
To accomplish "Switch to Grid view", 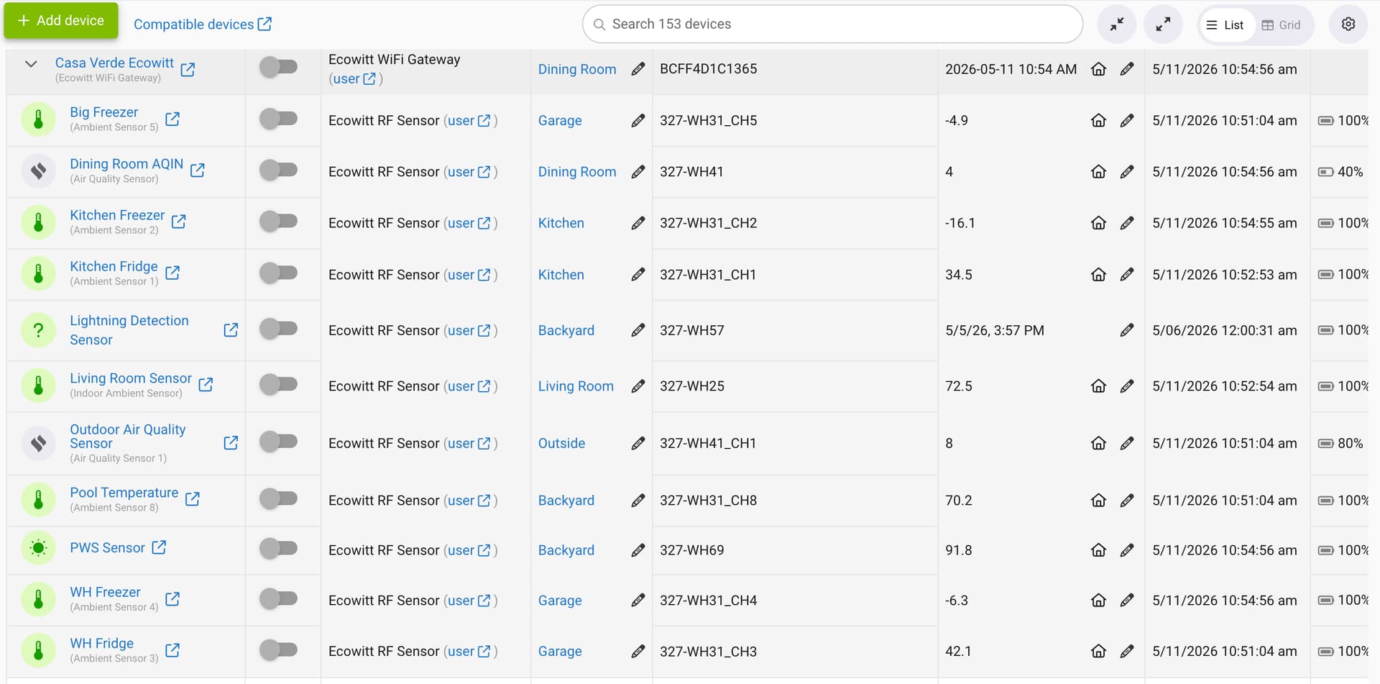I will click(x=1282, y=25).
